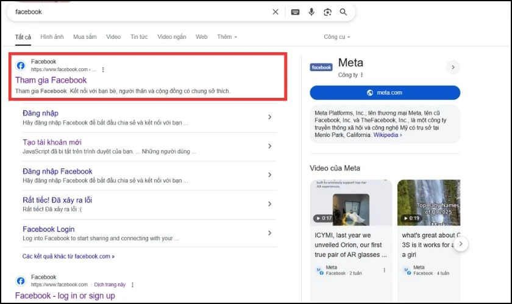512x304 pixels.
Task: Open the on-screen keyboard input tool
Action: point(295,12)
